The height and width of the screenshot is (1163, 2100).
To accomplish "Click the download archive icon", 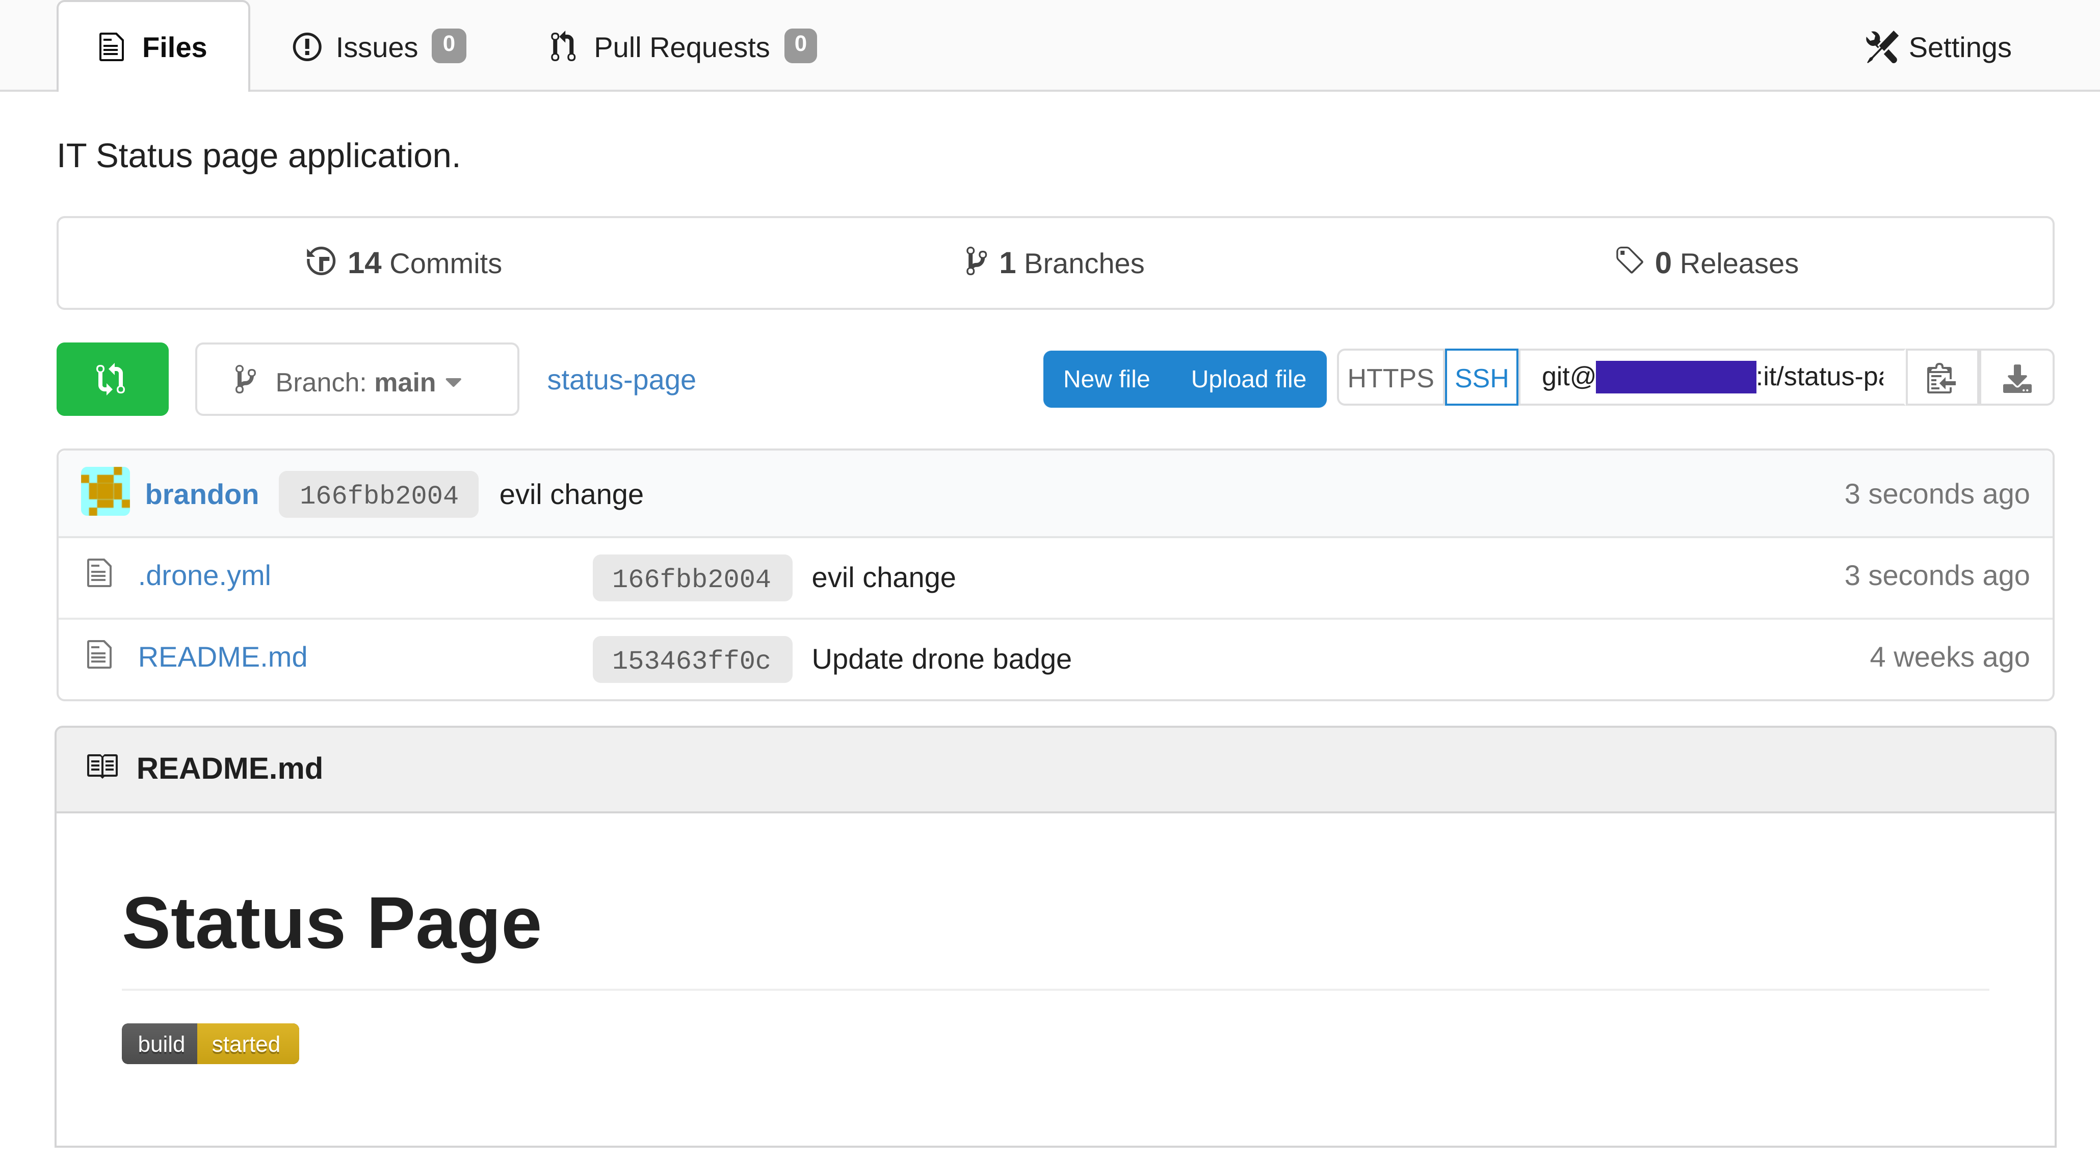I will (2017, 378).
